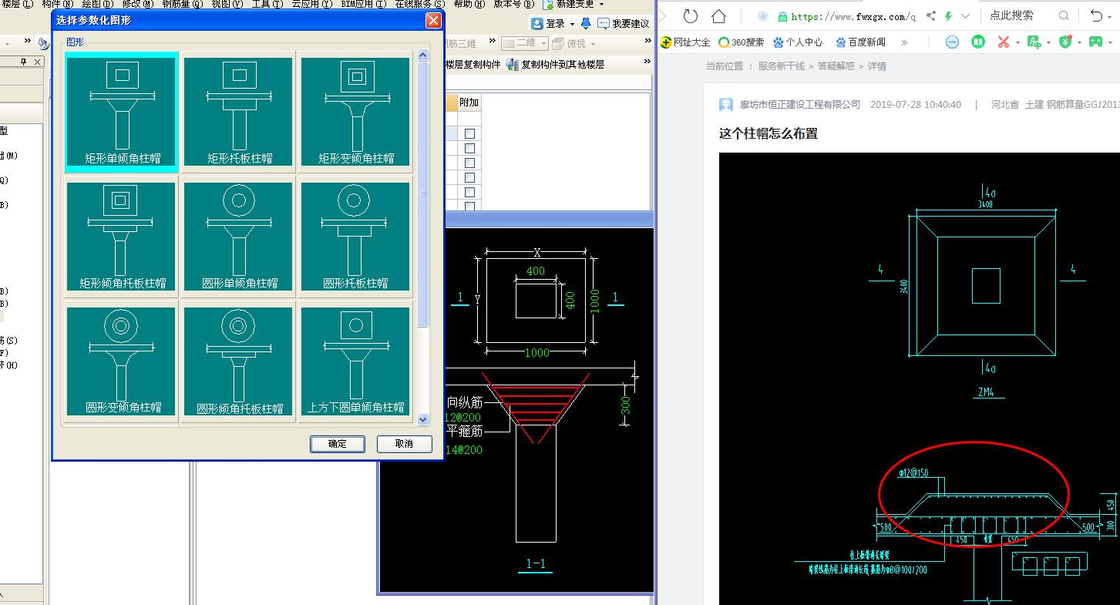Expand the 登录 dropdown arrow

(x=572, y=24)
